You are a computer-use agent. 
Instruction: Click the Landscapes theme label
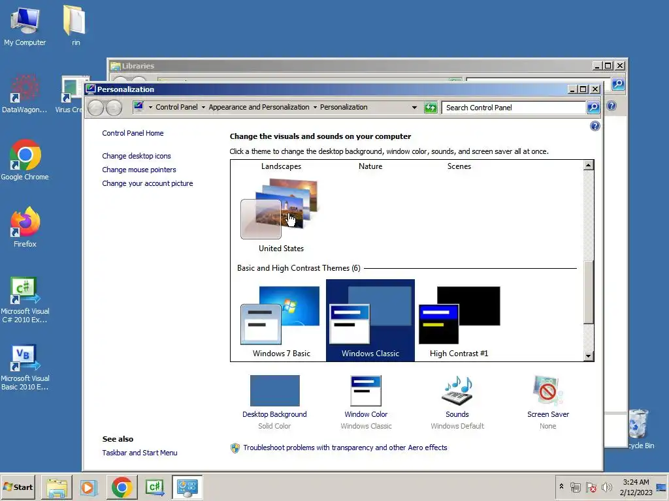tap(281, 166)
